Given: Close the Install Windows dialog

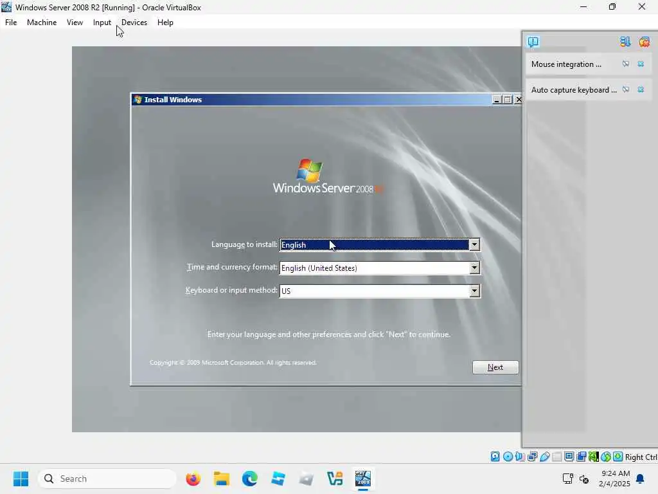Looking at the screenshot, I should [x=519, y=100].
